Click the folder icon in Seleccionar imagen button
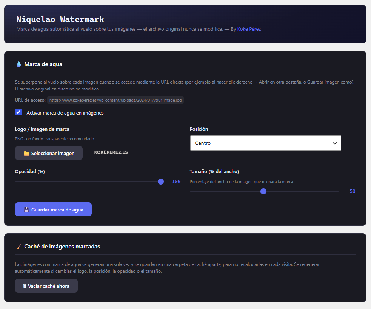The height and width of the screenshot is (309, 371). click(26, 154)
